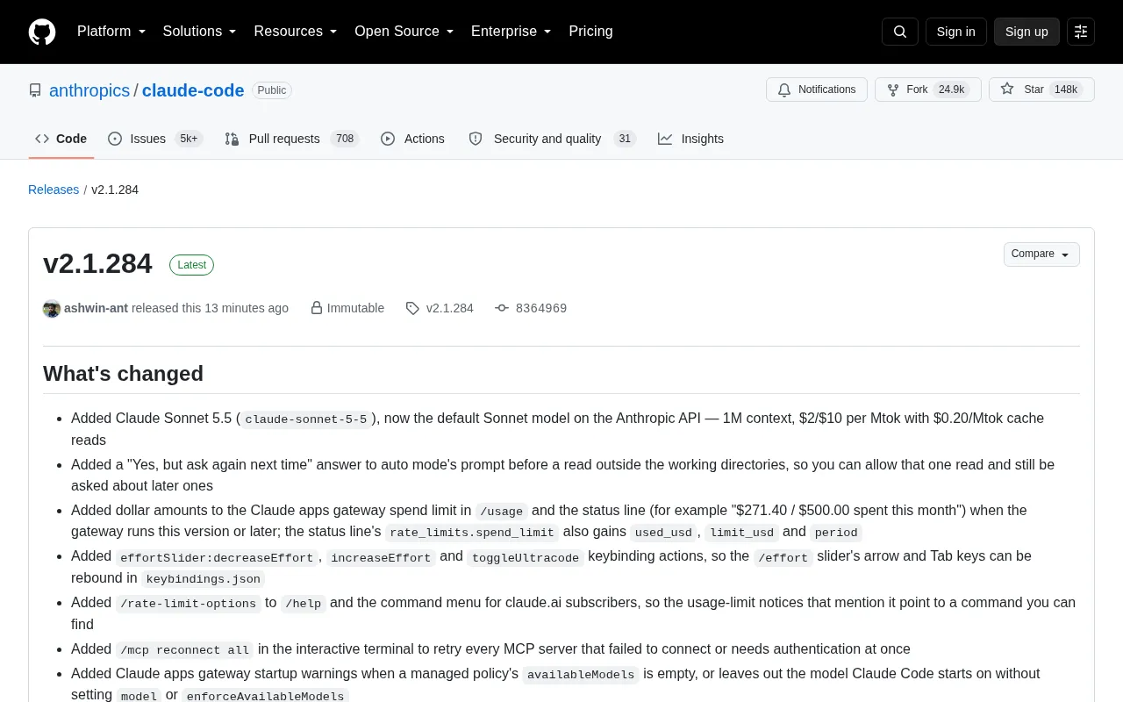This screenshot has height=702, width=1123.
Task: Open the appearance settings icon next to Sign up
Action: 1081,32
